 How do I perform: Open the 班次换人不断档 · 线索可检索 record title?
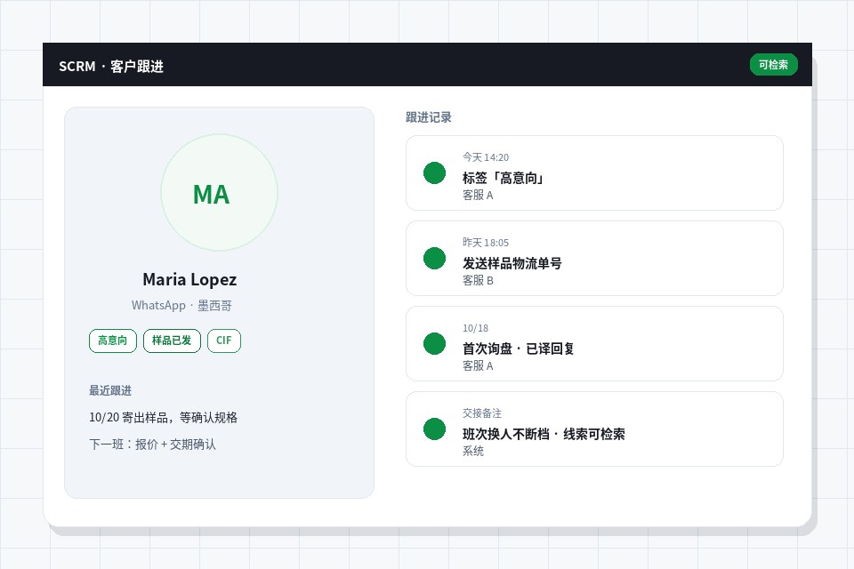(544, 434)
